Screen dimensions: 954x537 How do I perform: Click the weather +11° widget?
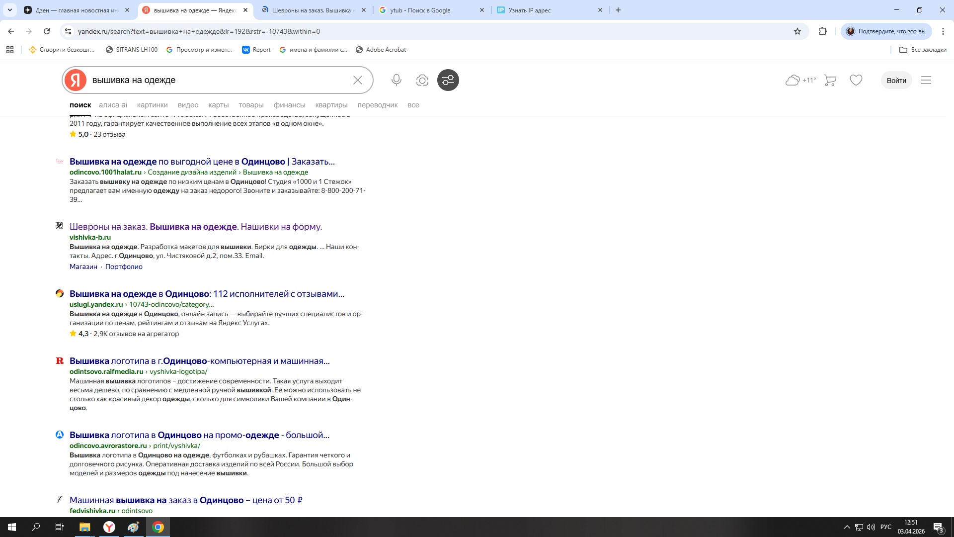(x=800, y=80)
